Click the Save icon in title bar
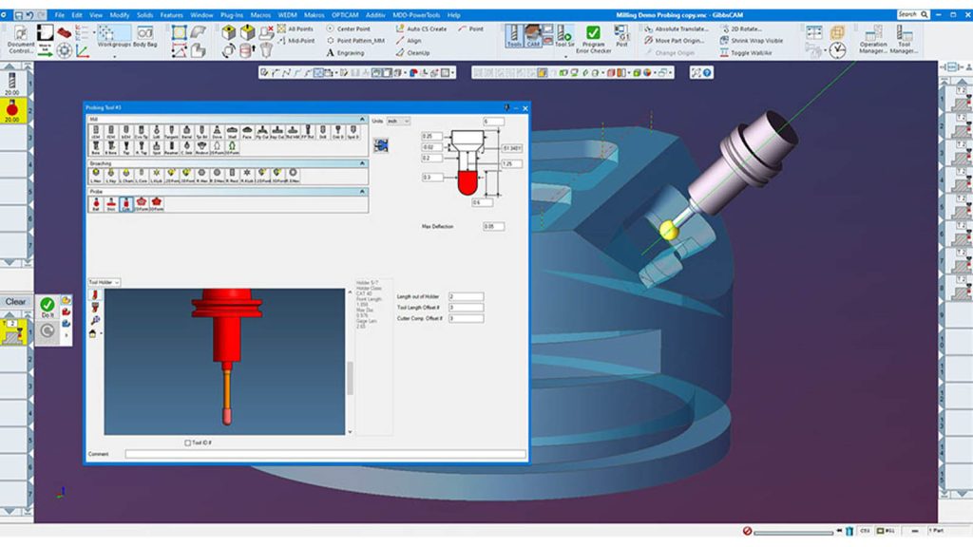973x547 pixels. click(18, 15)
